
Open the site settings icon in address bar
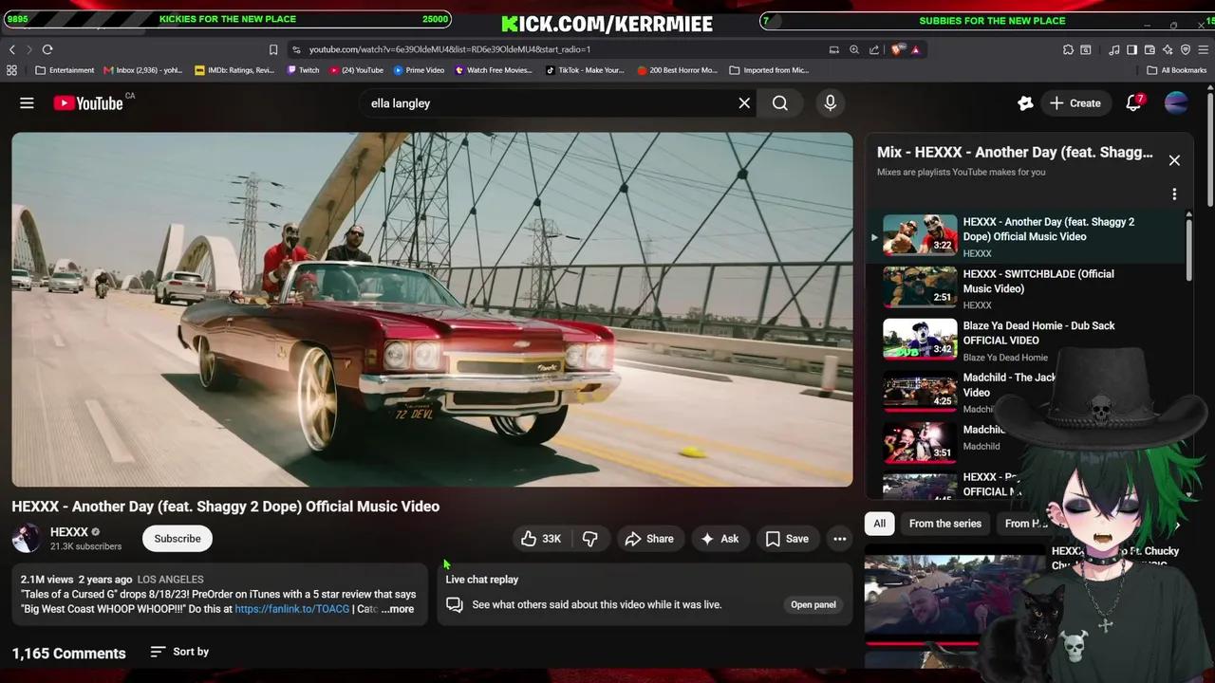coord(296,49)
